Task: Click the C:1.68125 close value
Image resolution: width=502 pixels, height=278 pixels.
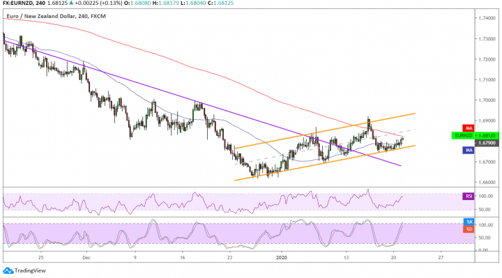Action: pos(220,3)
